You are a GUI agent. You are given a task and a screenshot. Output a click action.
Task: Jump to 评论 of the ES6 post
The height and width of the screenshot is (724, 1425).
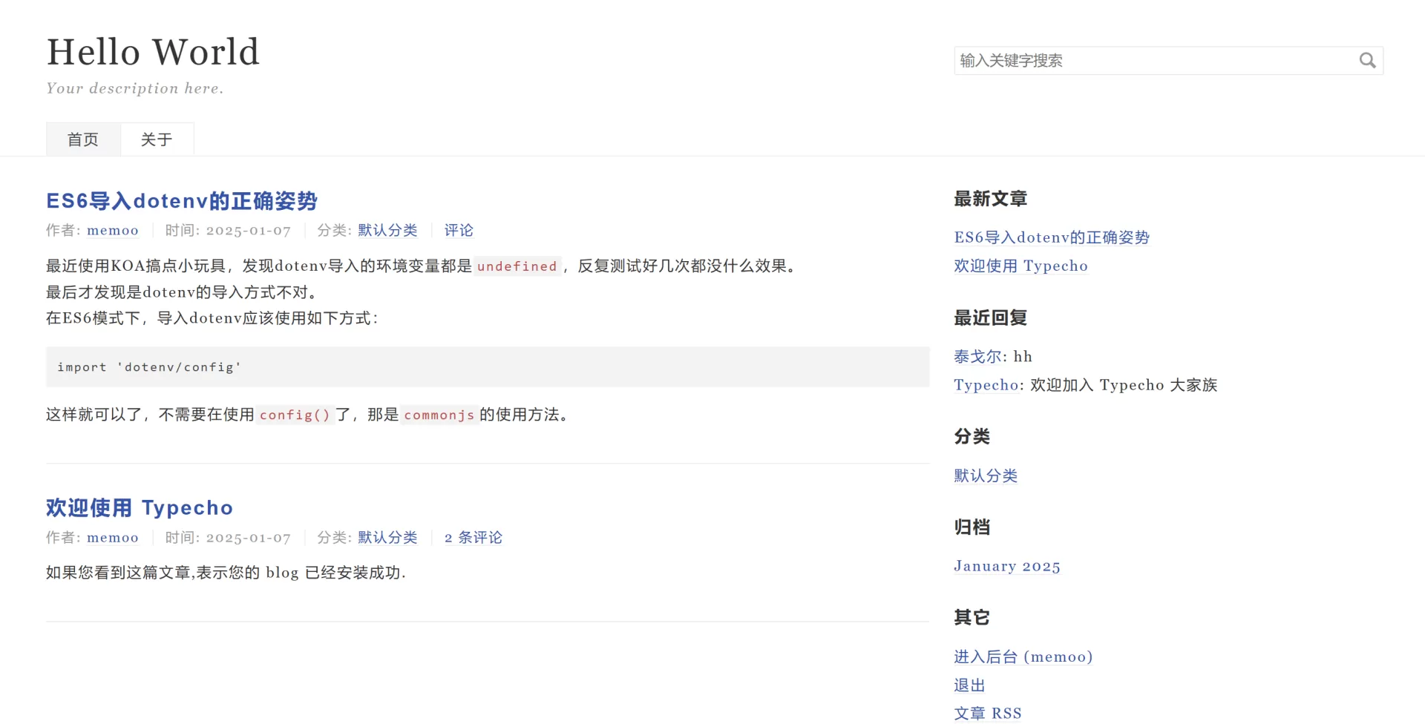[459, 231]
